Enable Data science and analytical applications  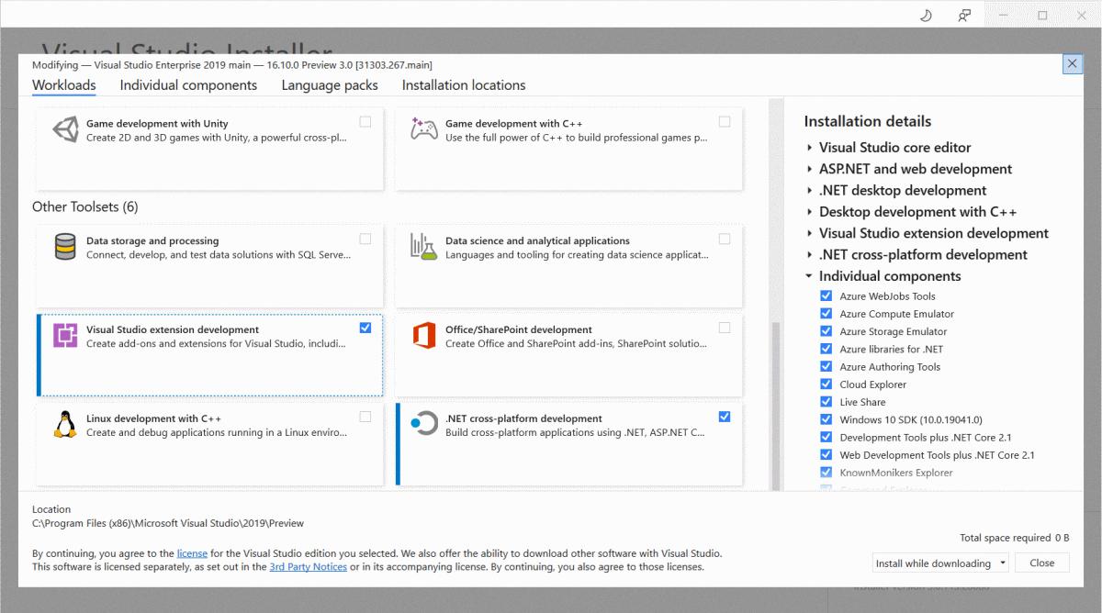click(x=725, y=239)
